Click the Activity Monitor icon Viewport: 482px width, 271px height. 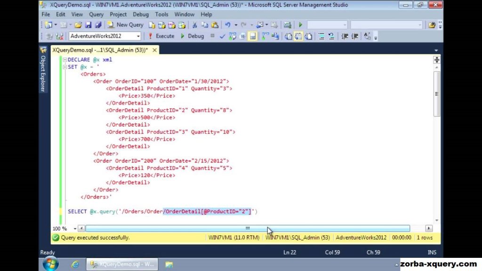tap(288, 25)
